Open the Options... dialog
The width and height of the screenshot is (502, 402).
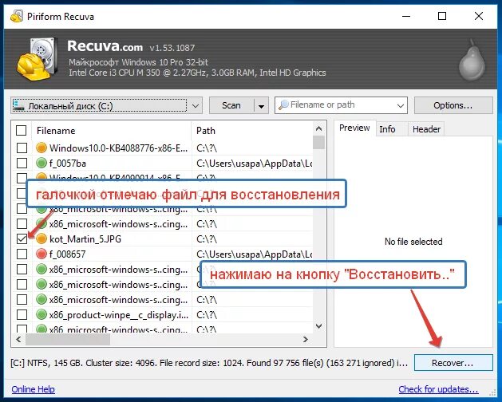pos(453,105)
